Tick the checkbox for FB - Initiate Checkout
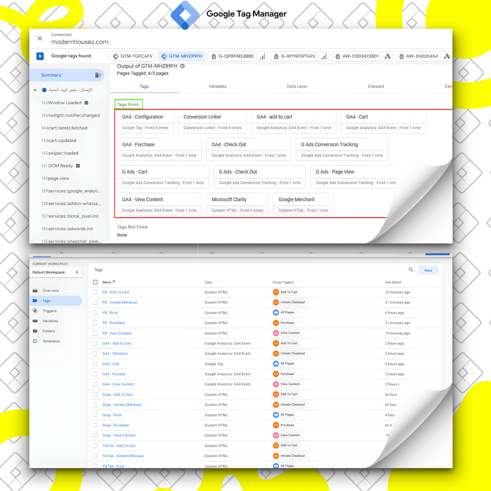The image size is (491, 491). [x=95, y=303]
